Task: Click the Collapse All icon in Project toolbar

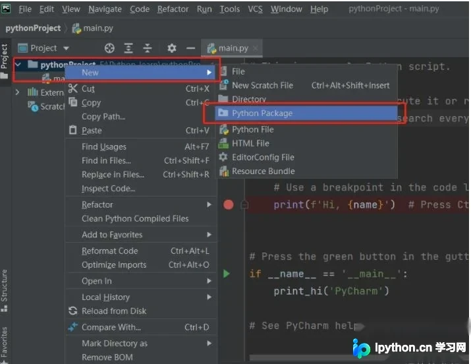Action: point(148,48)
